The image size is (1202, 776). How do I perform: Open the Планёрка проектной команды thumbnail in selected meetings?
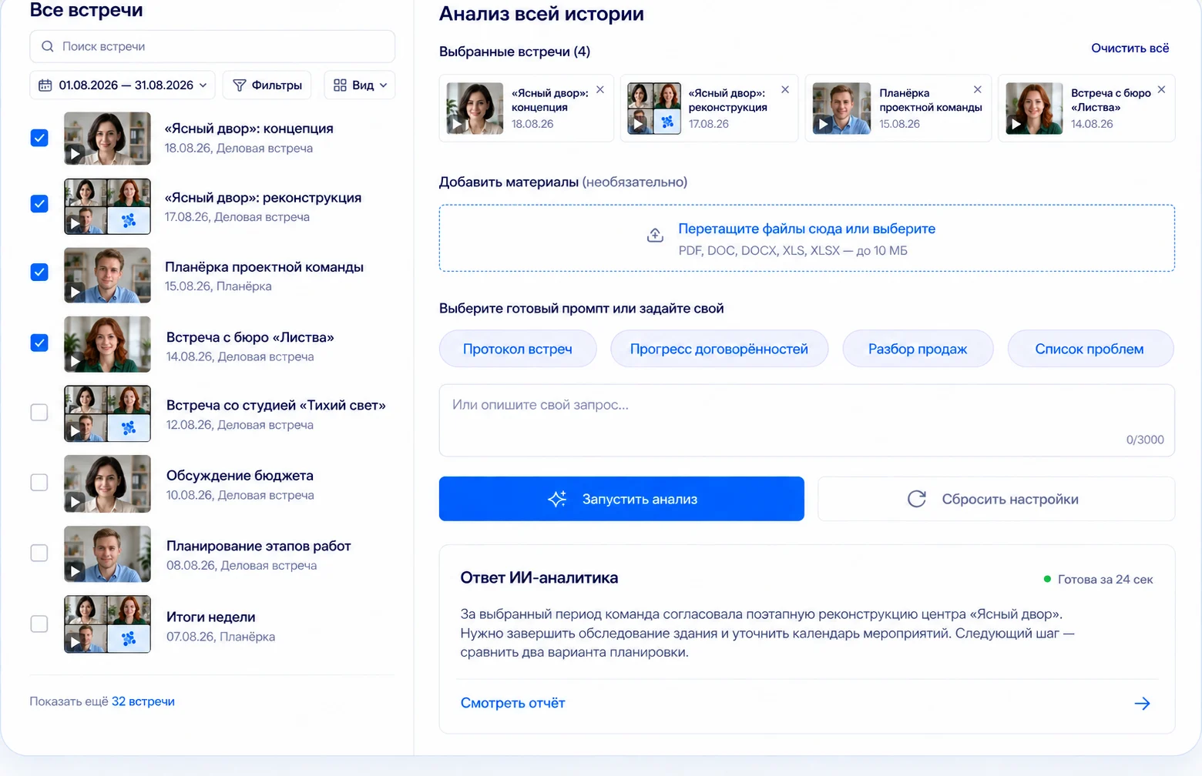[x=842, y=109]
